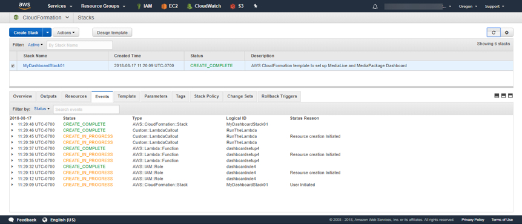Switch to the Tags tab
Image resolution: width=522 pixels, height=224 pixels.
pos(180,96)
